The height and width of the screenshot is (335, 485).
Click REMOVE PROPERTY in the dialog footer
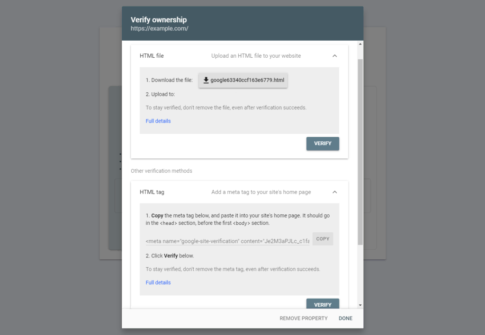click(x=304, y=318)
